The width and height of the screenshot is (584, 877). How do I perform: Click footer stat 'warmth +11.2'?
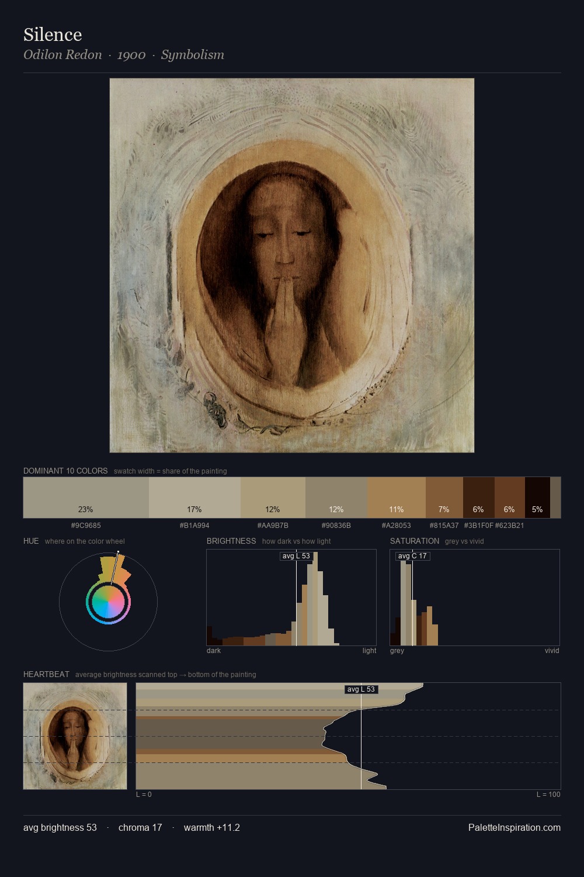[212, 827]
